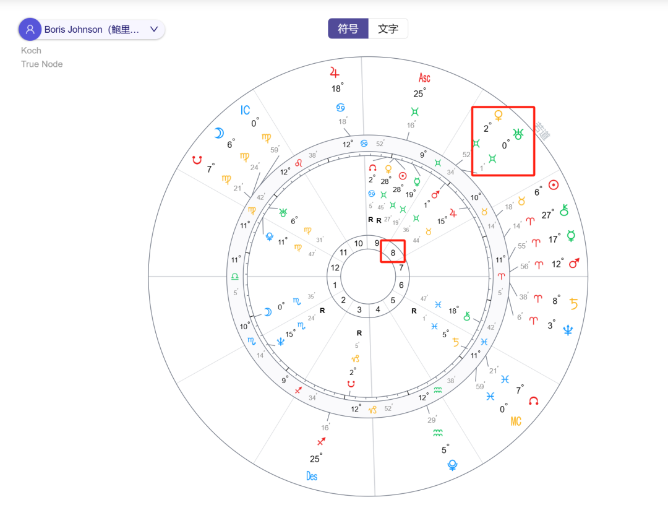Click the Mars symbol near the right edge
The image size is (668, 505).
pos(573,262)
